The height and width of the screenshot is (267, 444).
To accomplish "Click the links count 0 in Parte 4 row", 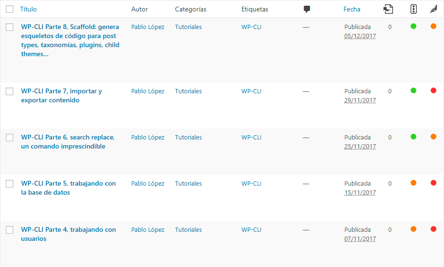I will [x=390, y=230].
